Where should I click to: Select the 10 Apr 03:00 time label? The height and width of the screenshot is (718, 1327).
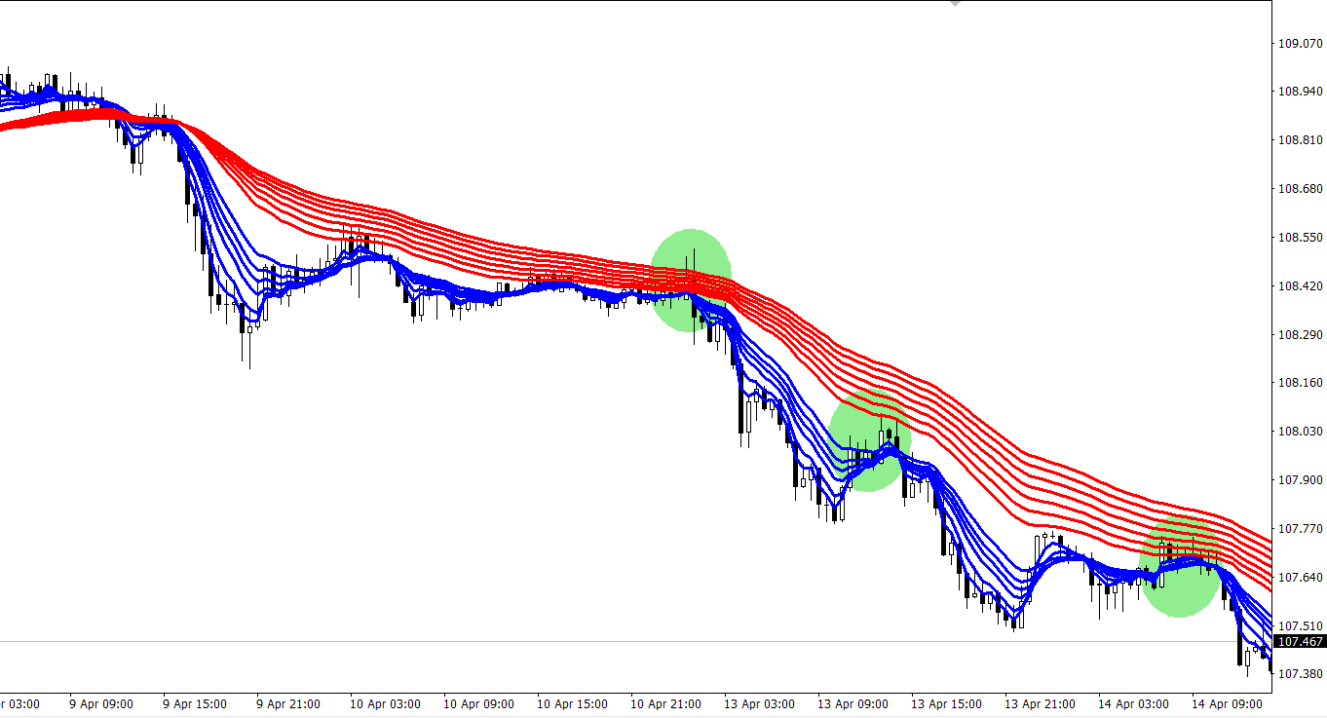coord(384,703)
